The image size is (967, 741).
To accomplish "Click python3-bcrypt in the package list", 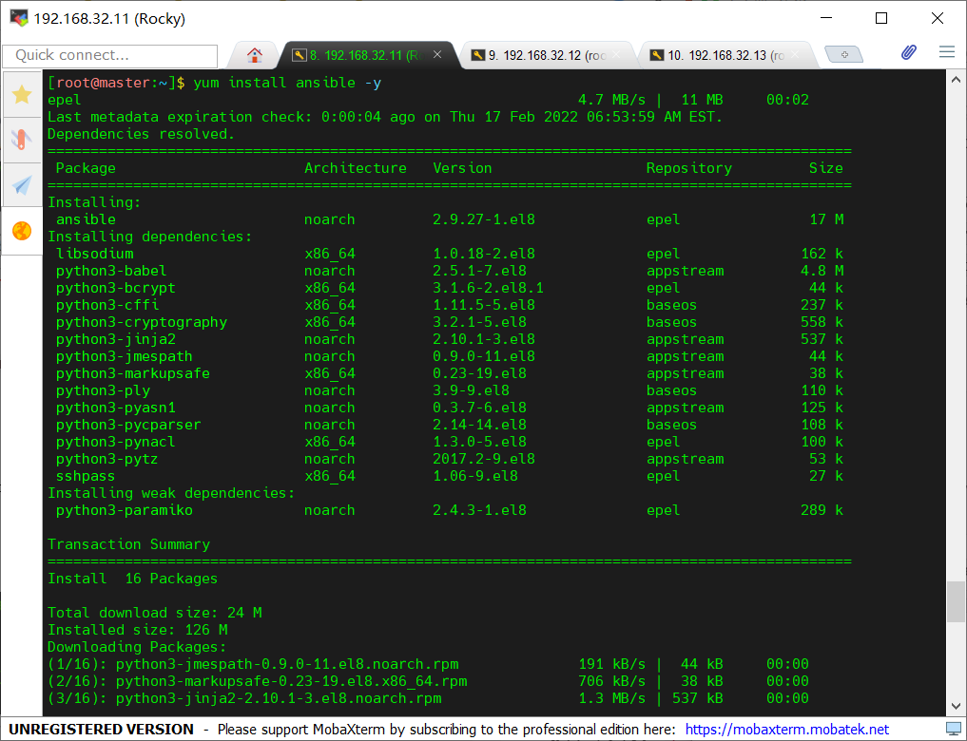I will click(115, 288).
